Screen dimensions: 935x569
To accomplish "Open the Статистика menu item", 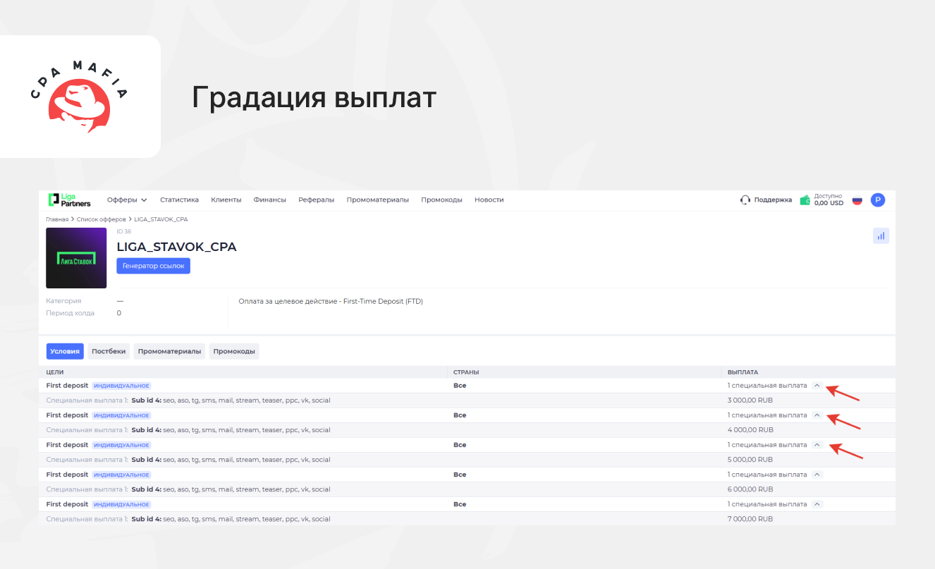I will tap(179, 200).
